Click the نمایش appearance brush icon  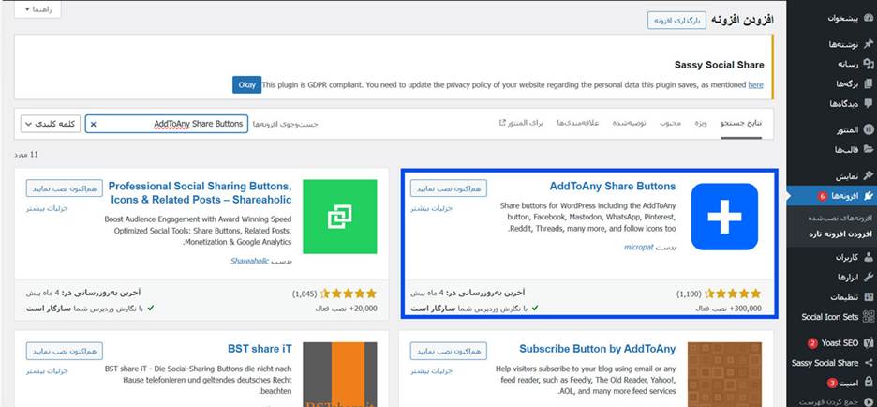(x=868, y=175)
